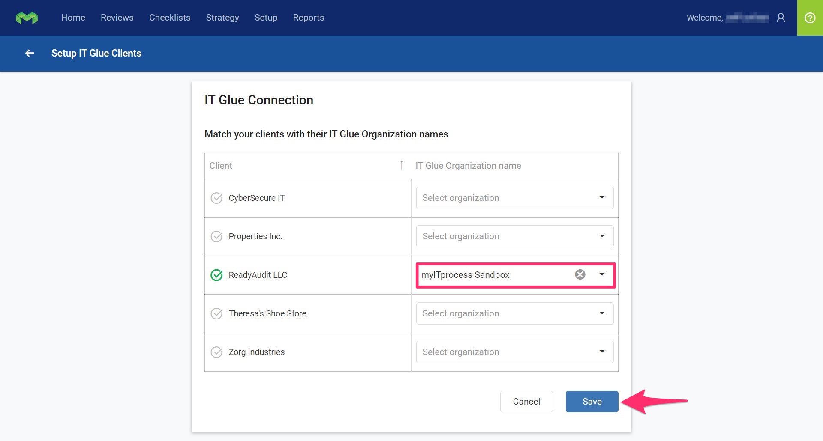Open organization dropdown for Properties Inc.
Screen dimensions: 823x441
514,236
